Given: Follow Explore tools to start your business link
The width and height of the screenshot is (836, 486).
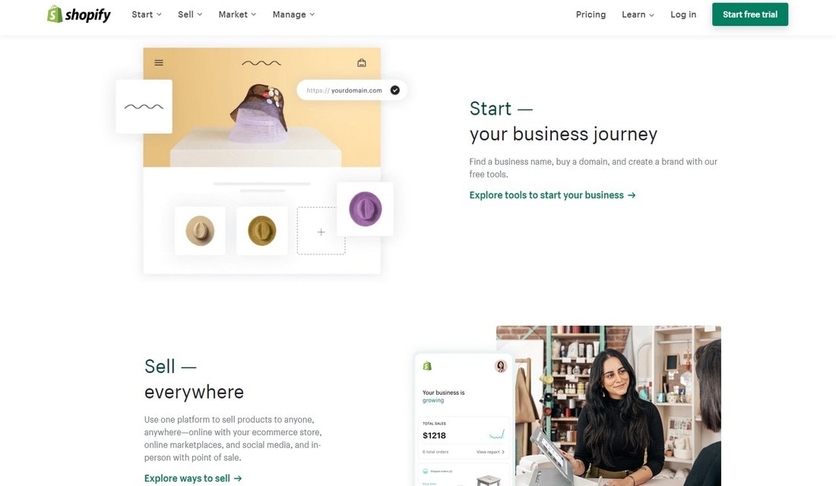Looking at the screenshot, I should coord(553,195).
